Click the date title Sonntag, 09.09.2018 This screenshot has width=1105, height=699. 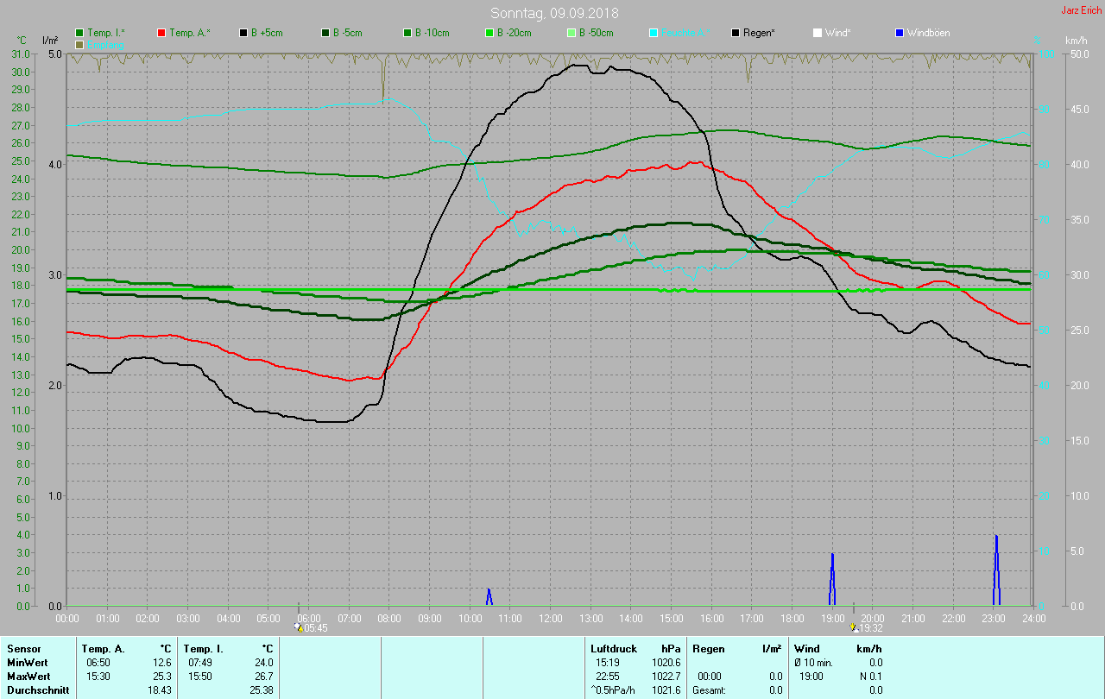(554, 13)
